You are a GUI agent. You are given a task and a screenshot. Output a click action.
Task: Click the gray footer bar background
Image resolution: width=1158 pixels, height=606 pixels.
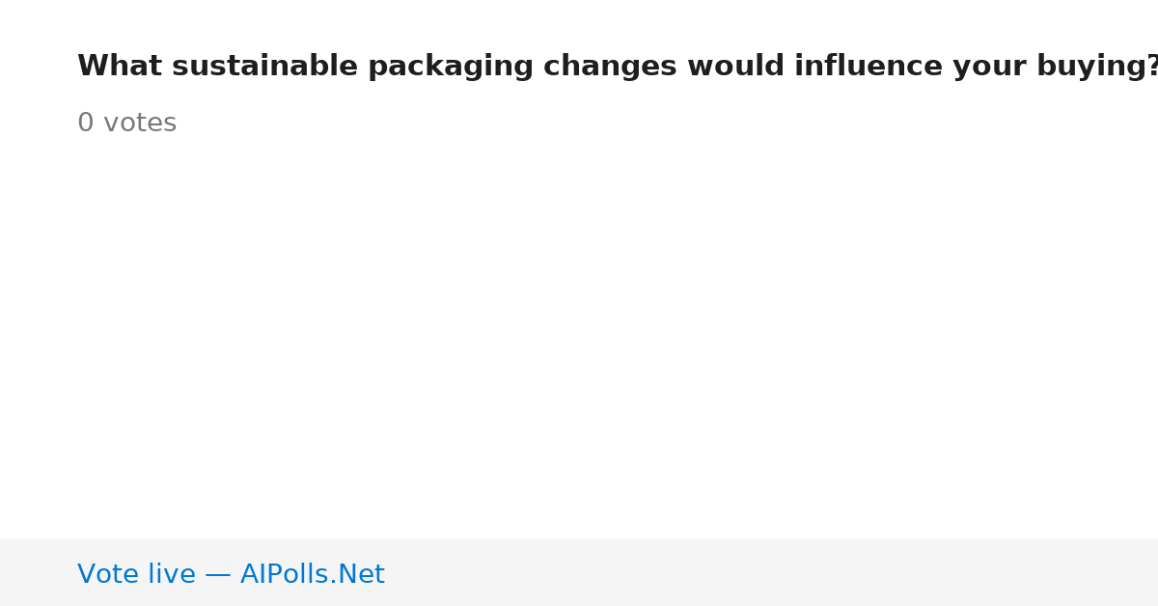tap(772, 572)
